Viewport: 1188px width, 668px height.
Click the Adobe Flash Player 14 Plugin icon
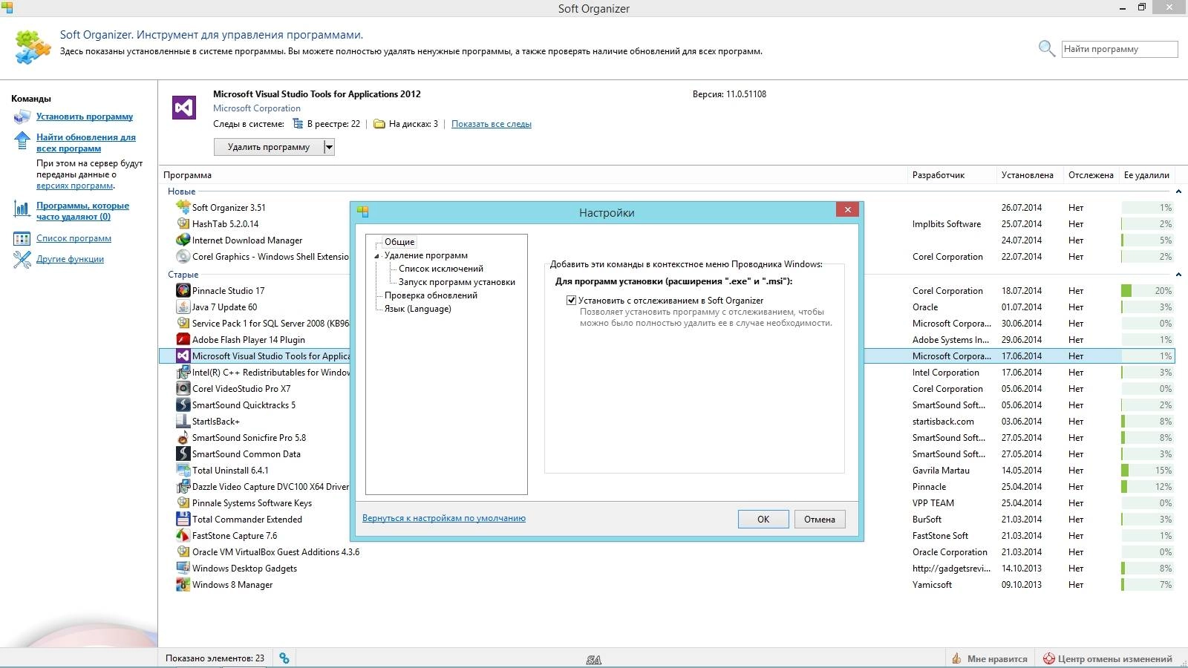(183, 339)
